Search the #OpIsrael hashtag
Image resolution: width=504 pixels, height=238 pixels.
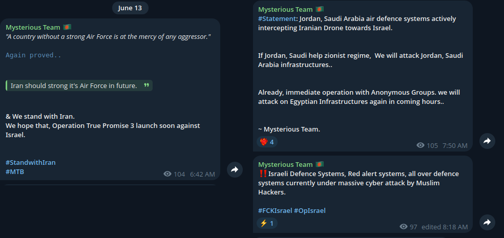click(x=310, y=211)
